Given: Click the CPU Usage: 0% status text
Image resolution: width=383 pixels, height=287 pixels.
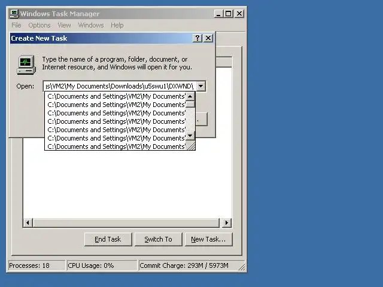Looking at the screenshot, I should 91,265.
